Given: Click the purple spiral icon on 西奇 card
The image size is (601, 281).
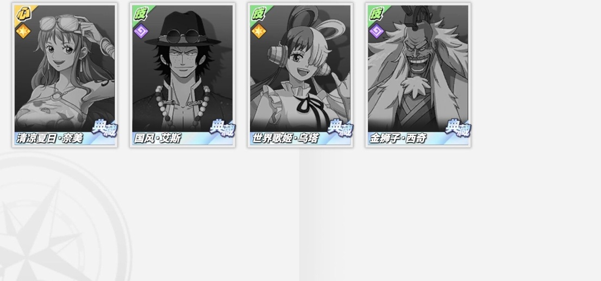Looking at the screenshot, I should pos(377,31).
